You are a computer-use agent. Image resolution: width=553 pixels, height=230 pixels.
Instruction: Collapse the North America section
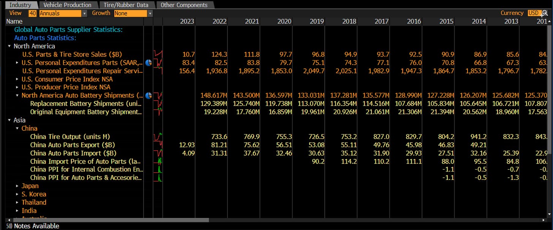pyautogui.click(x=9, y=46)
